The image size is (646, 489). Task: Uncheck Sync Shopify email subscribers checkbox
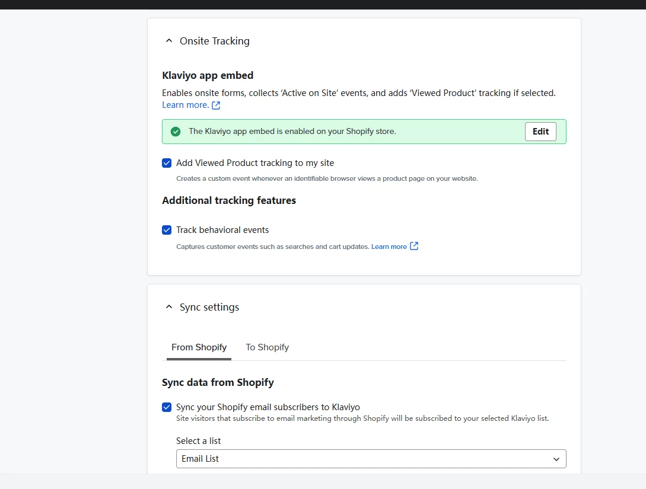167,407
